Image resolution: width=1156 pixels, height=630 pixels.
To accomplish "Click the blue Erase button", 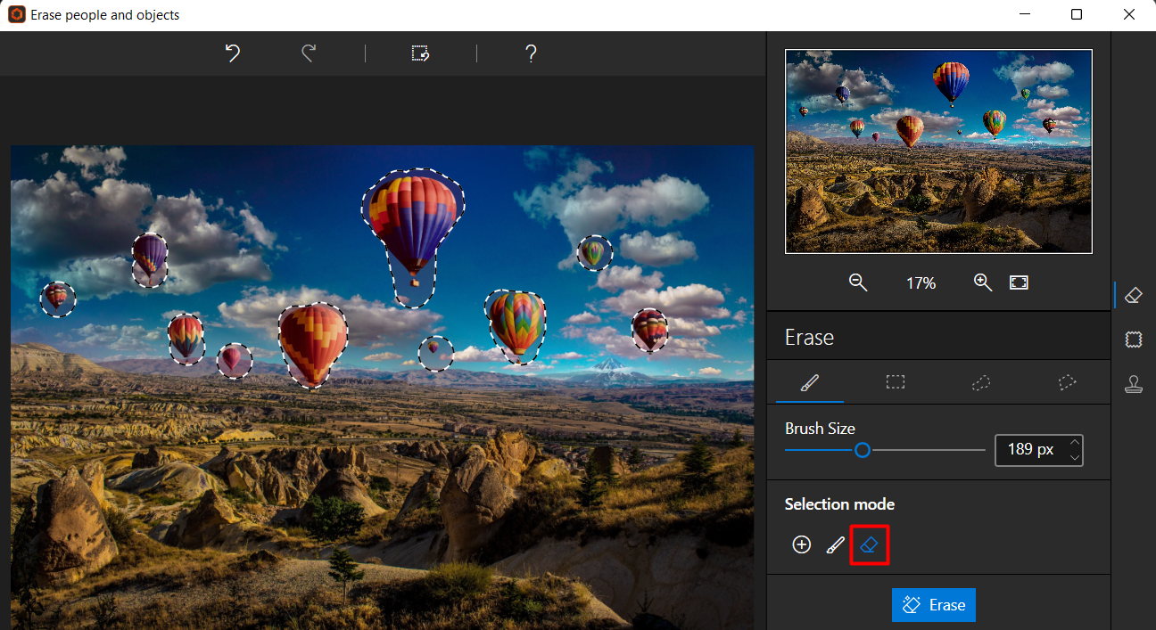I will point(934,605).
